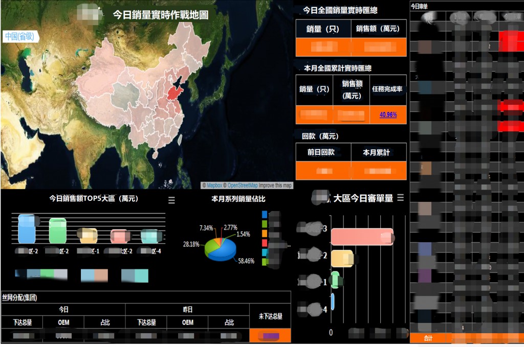The width and height of the screenshot is (524, 347).
Task: Open the Mapbox attribution link
Action: [214, 185]
